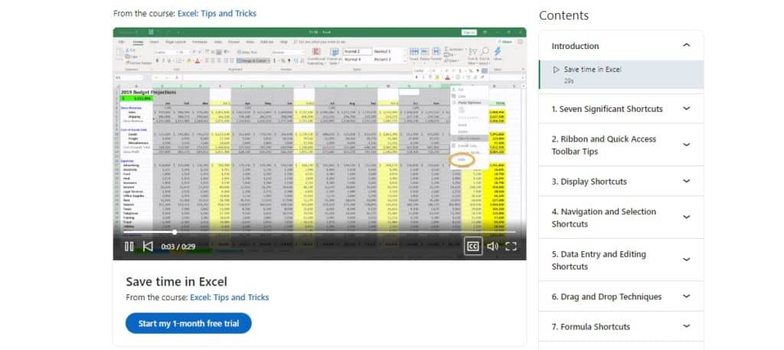784x350 pixels.
Task: Click the 'Save time in Excel' video title heading
Action: pos(177,282)
